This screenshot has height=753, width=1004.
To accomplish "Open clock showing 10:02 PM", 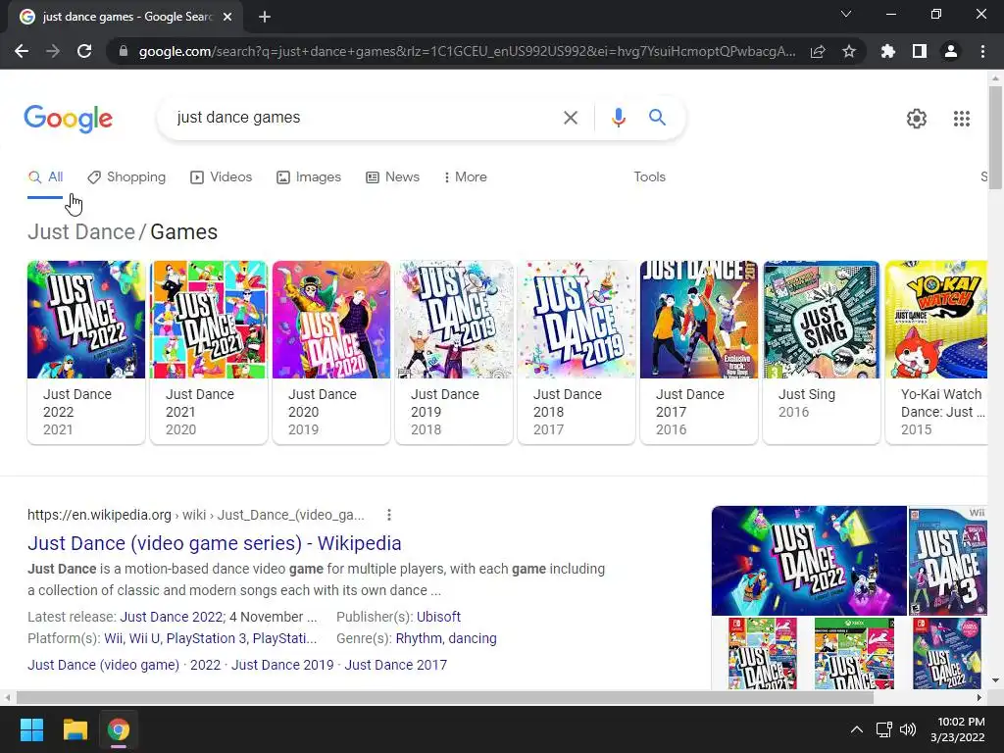I will [x=957, y=729].
